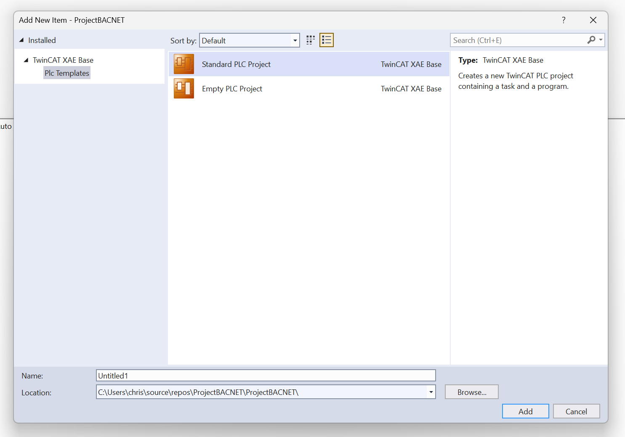The image size is (625, 437).
Task: Click the Add button
Action: click(525, 411)
